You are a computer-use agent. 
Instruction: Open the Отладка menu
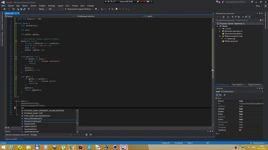(42, 5)
